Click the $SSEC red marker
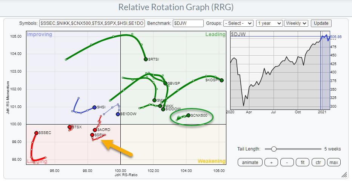The image size is (352, 181). tap(36, 133)
